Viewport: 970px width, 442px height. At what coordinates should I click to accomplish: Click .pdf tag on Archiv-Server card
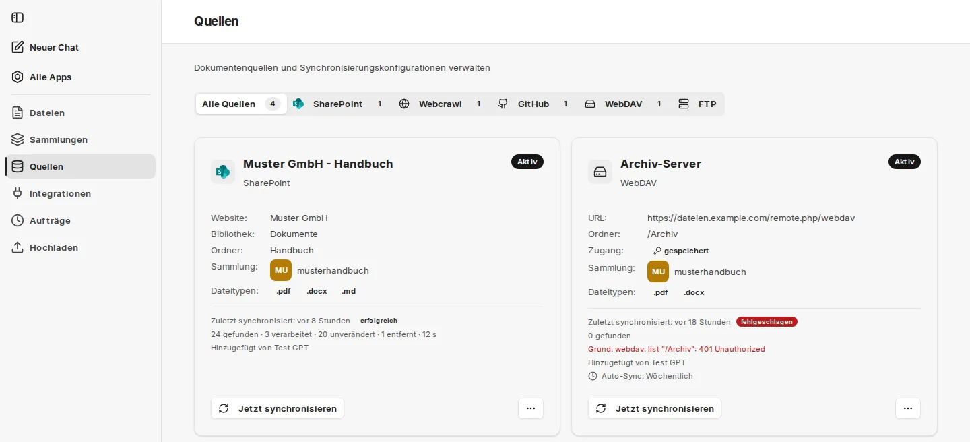[x=661, y=292]
